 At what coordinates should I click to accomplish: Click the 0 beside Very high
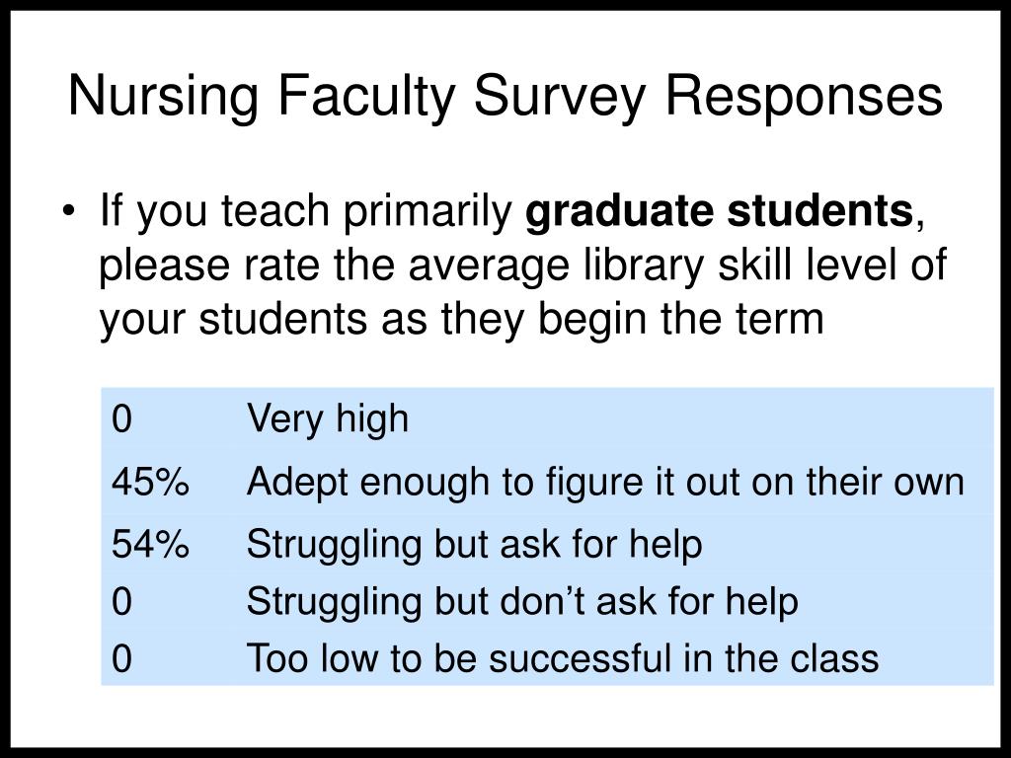pyautogui.click(x=121, y=418)
